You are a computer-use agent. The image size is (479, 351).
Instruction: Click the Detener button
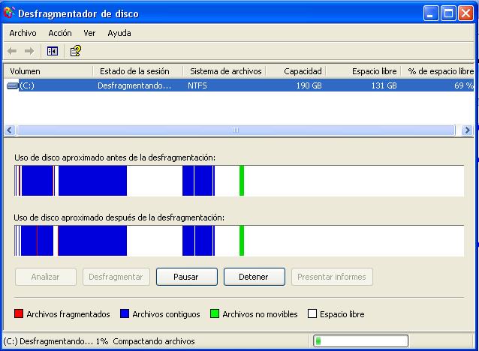pyautogui.click(x=255, y=277)
